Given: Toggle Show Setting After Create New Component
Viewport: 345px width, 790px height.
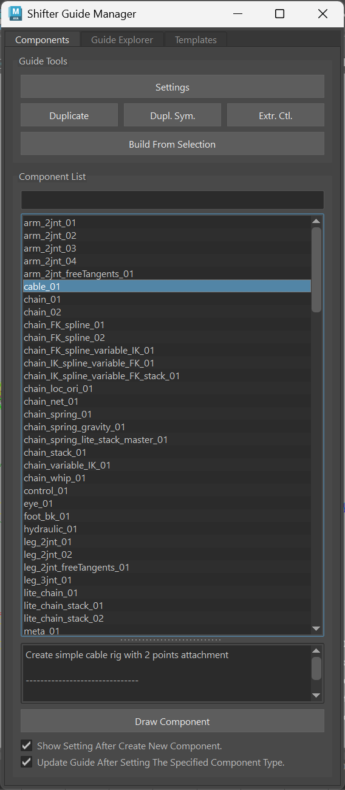Looking at the screenshot, I should pos(26,746).
